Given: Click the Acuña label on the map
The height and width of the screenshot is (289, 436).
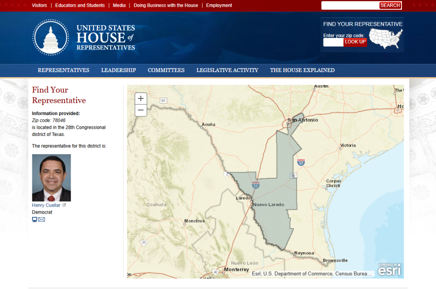Looking at the screenshot, I should click(x=209, y=124).
